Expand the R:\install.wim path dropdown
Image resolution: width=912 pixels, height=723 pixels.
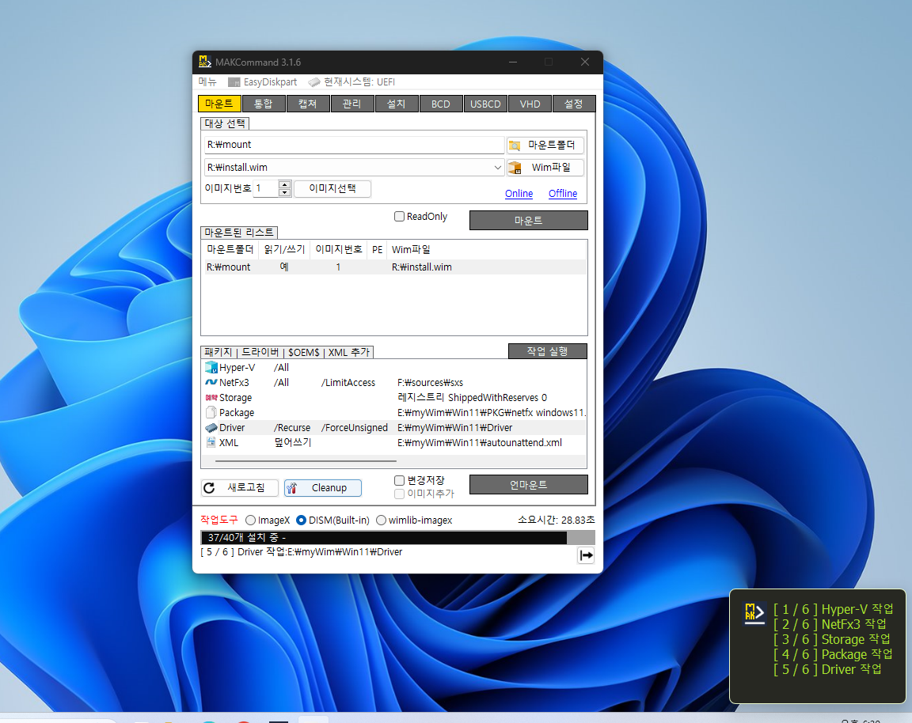pos(497,168)
